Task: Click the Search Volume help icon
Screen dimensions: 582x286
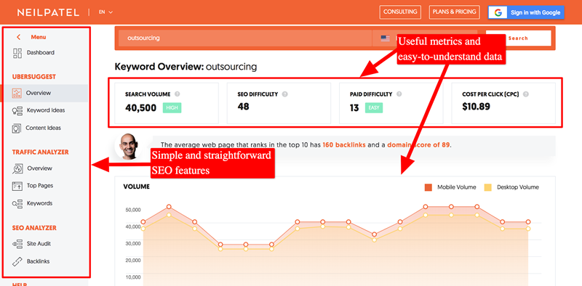Action: (x=178, y=94)
